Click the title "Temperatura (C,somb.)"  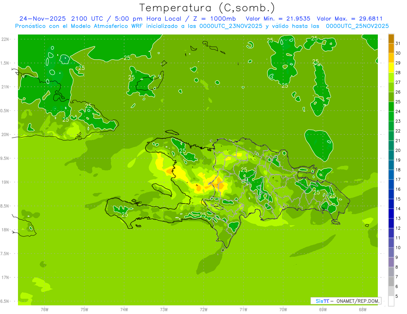pyautogui.click(x=207, y=8)
